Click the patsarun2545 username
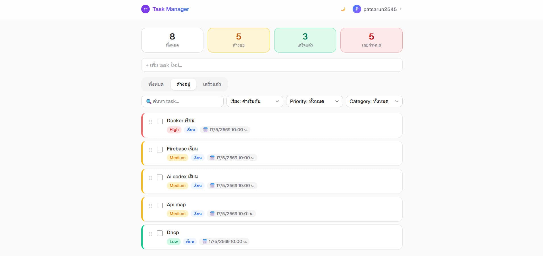The width and height of the screenshot is (543, 256). 380,9
